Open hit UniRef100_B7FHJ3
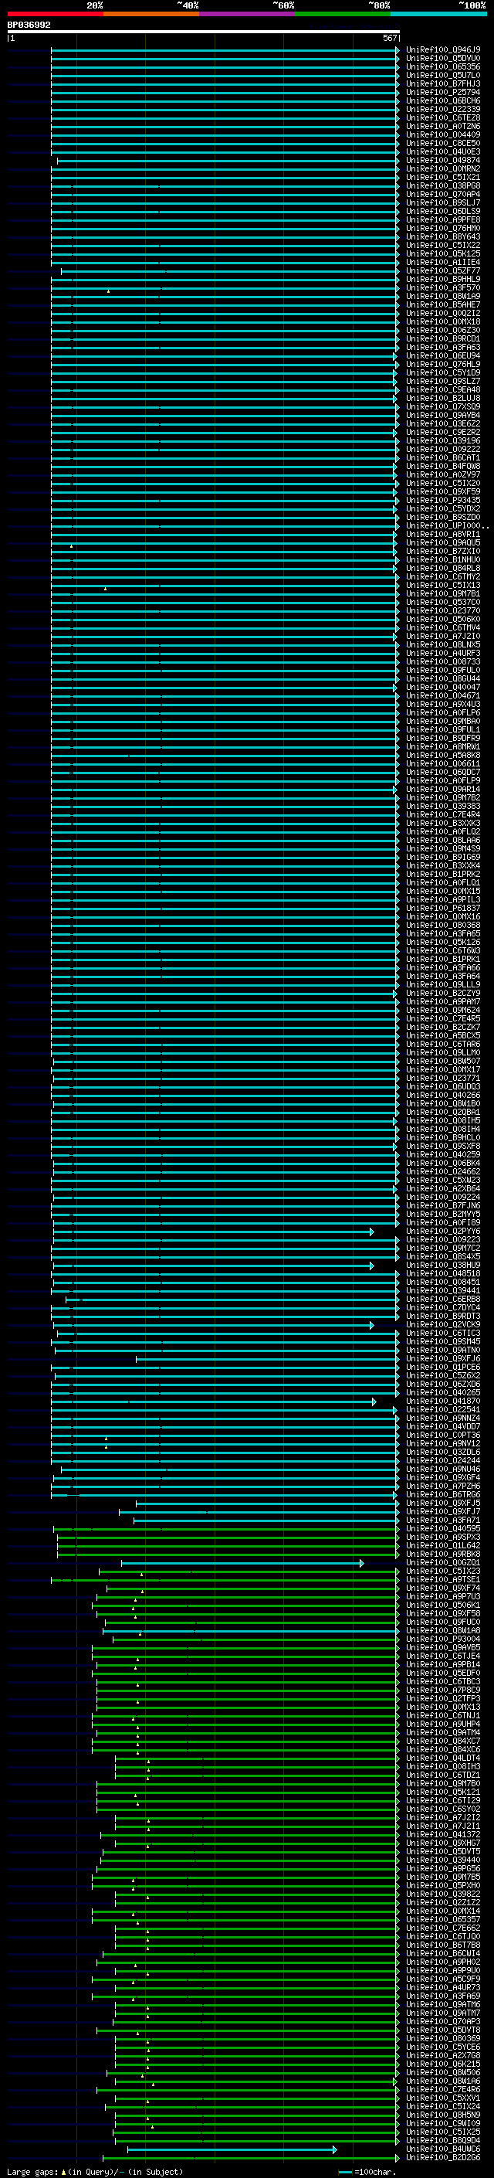Screen dimensions: 494x2178 click(x=443, y=83)
